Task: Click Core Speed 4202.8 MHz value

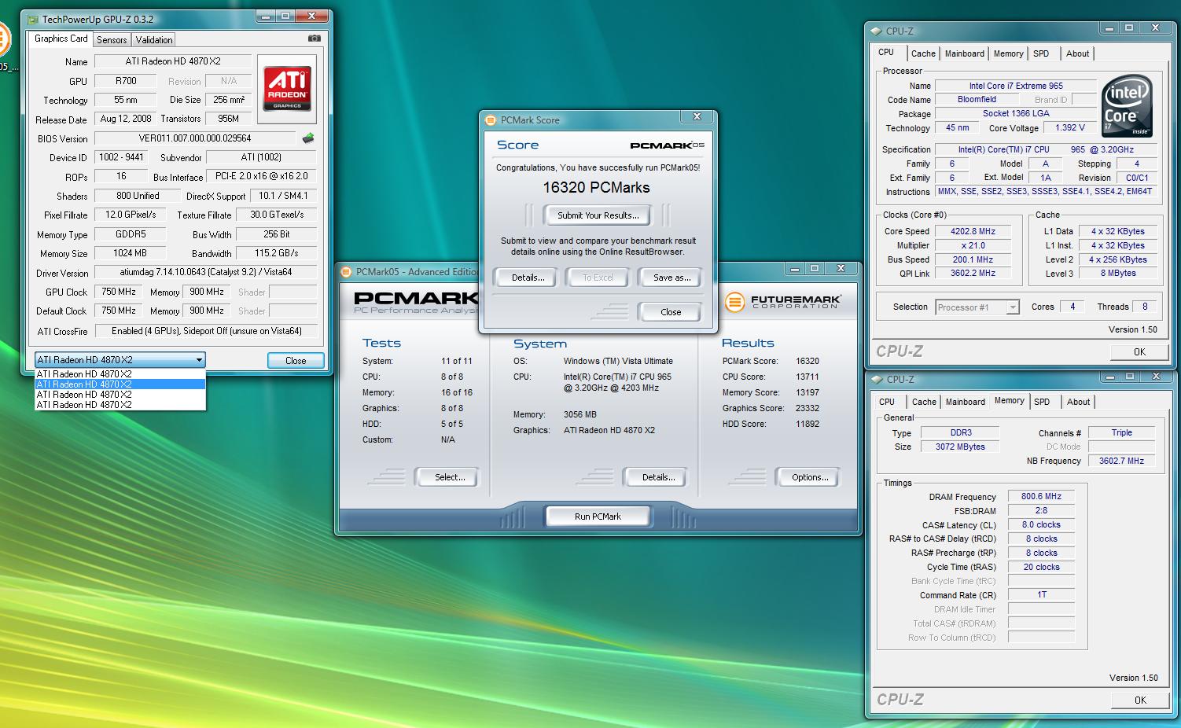Action: (973, 232)
